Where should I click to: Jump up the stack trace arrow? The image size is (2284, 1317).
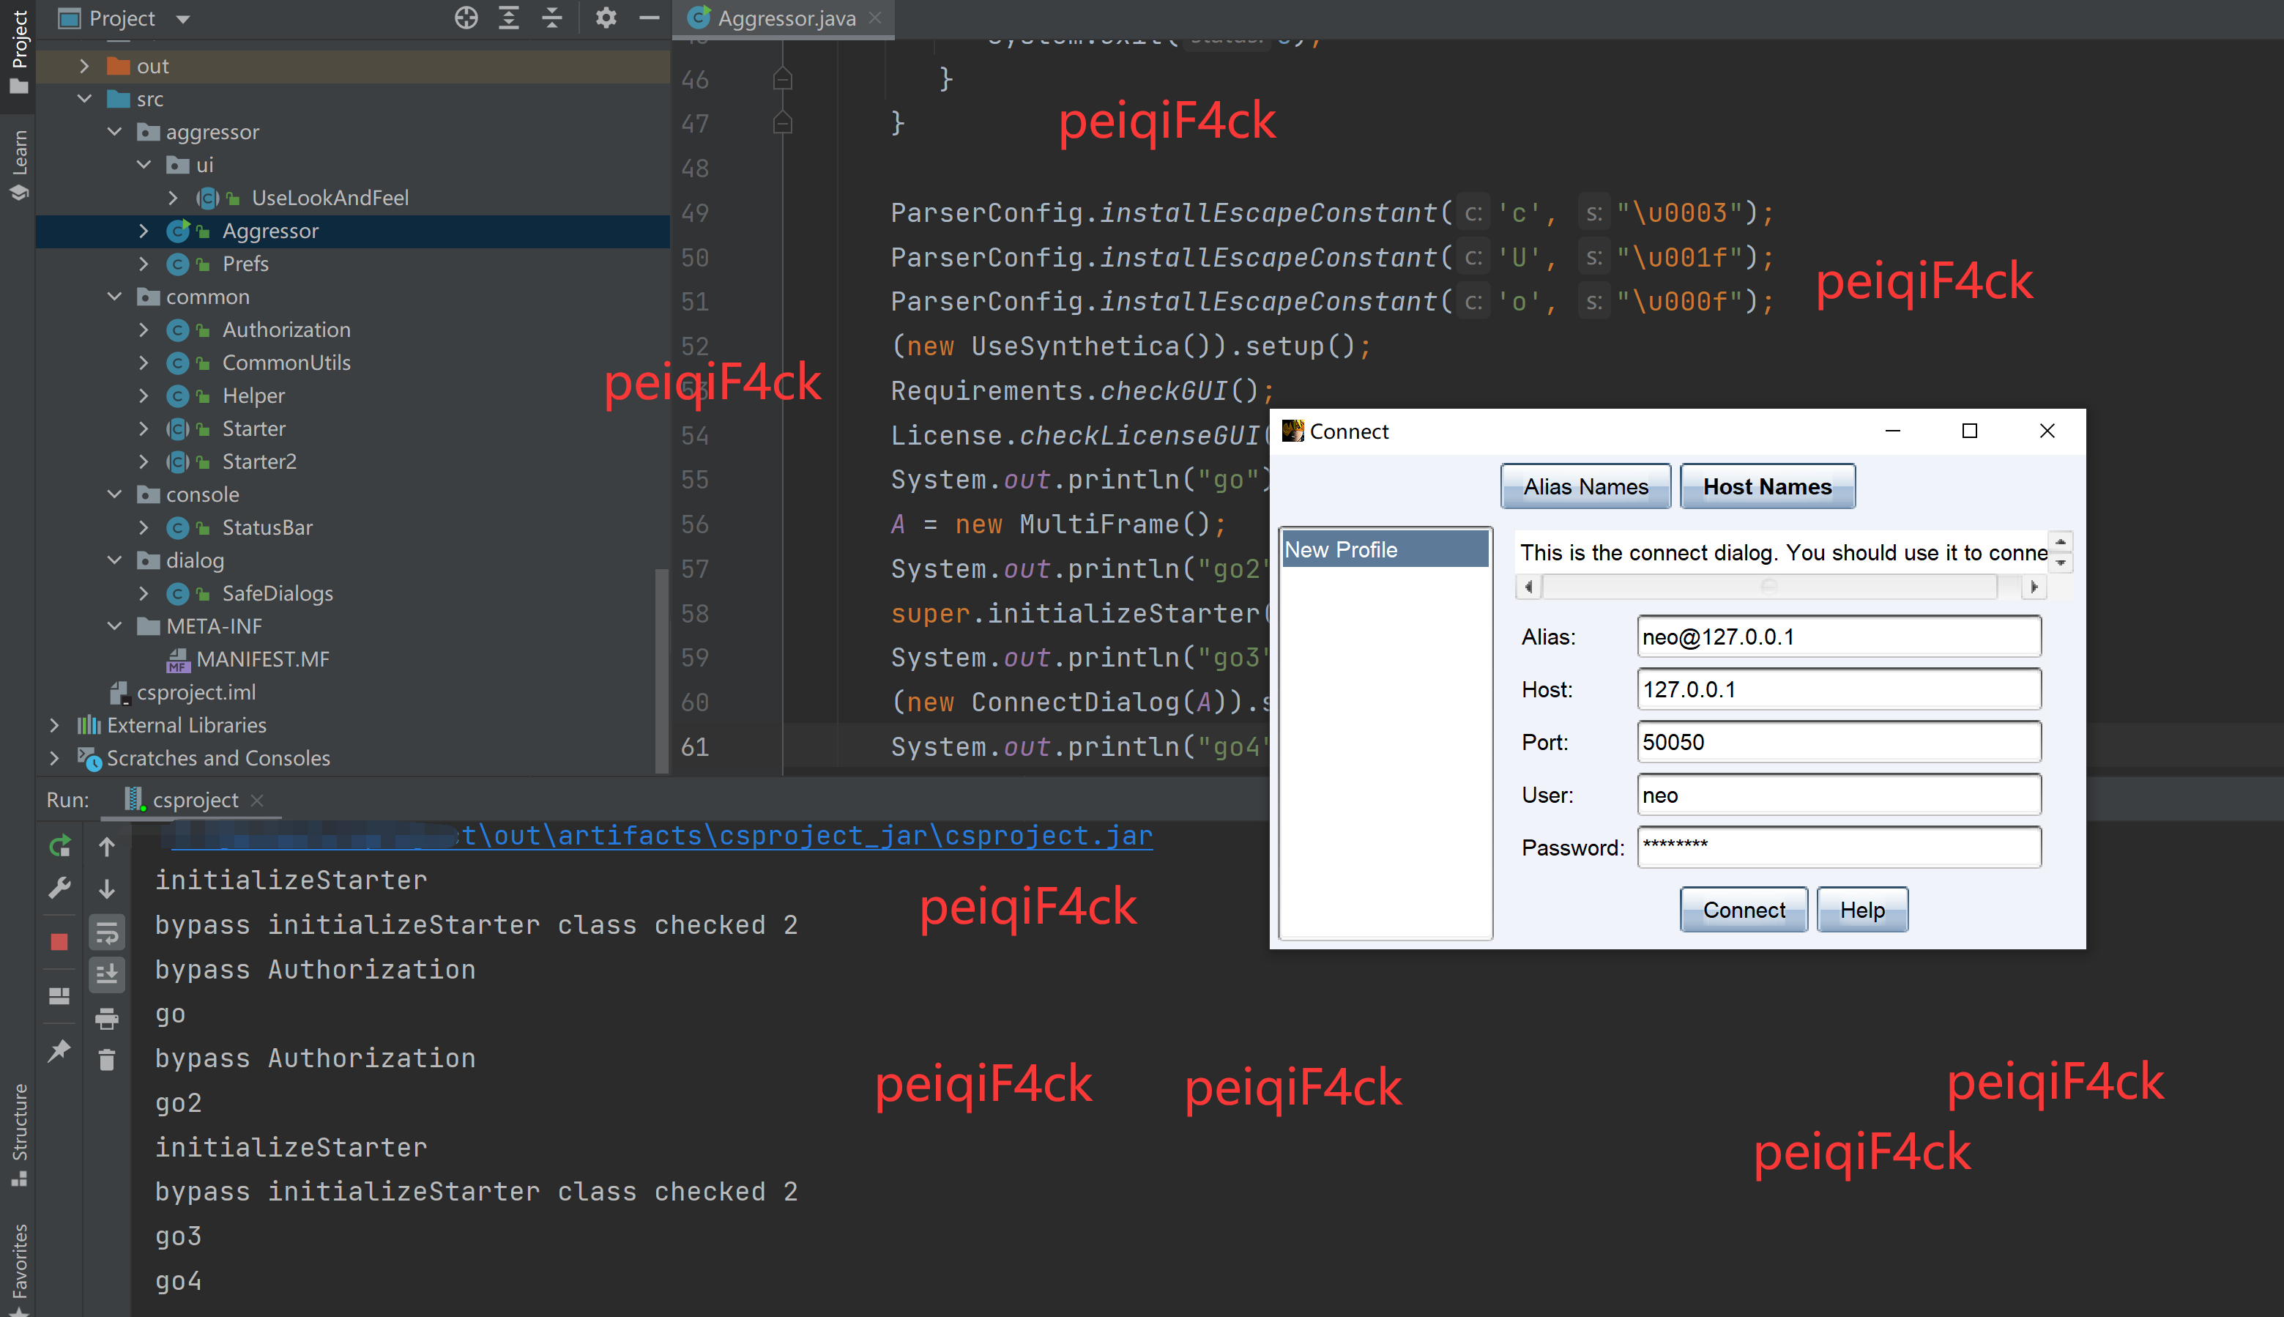[x=107, y=846]
